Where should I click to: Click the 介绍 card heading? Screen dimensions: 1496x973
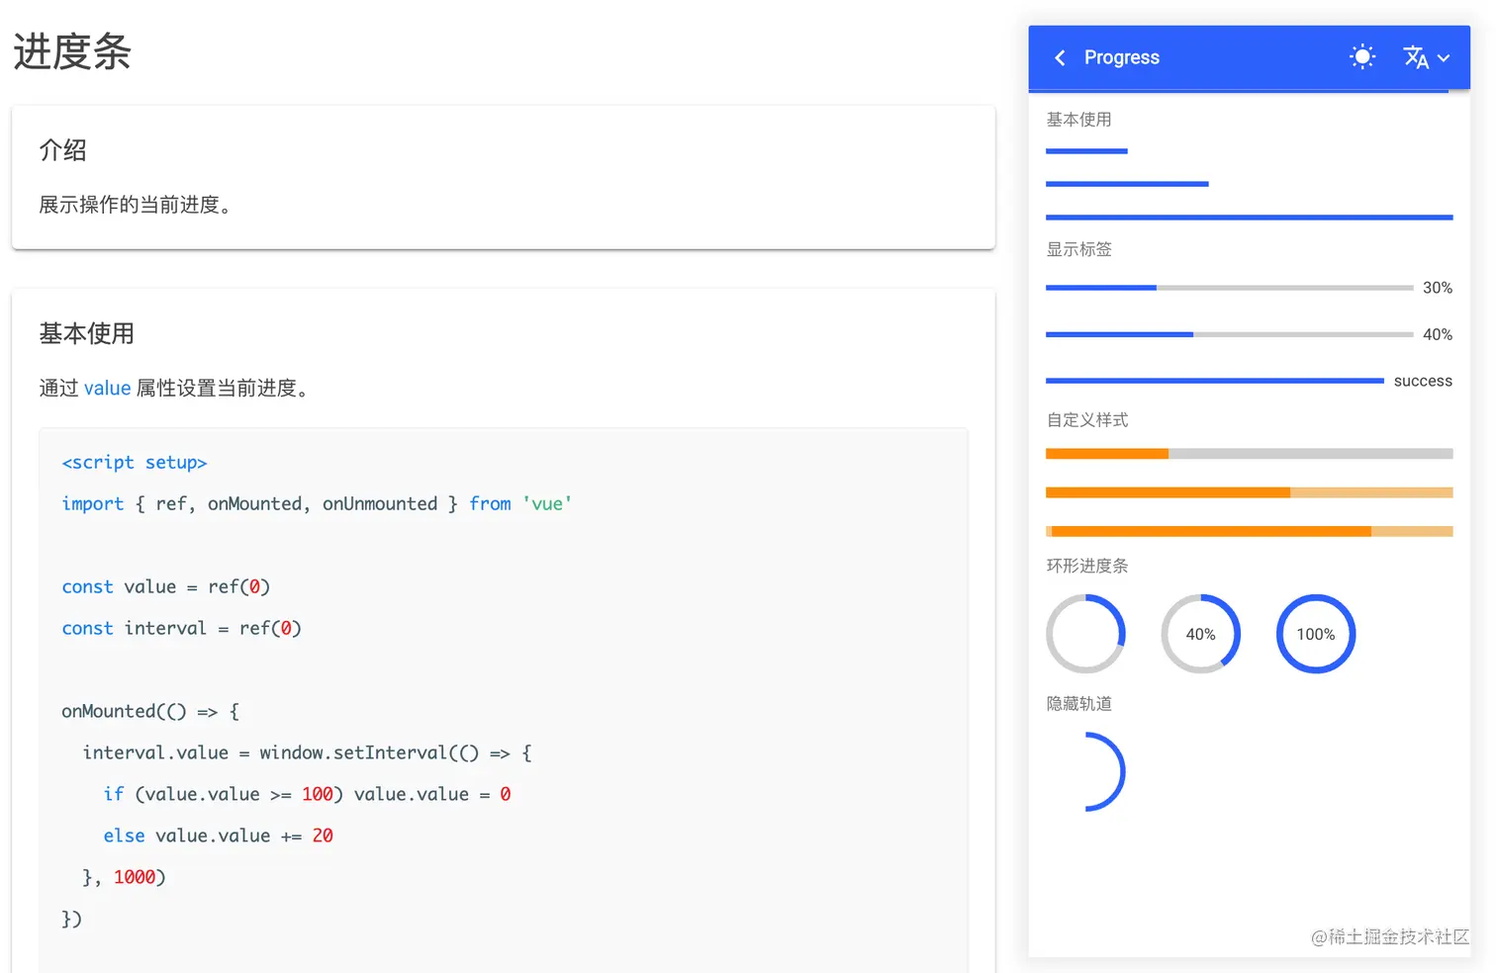coord(63,150)
